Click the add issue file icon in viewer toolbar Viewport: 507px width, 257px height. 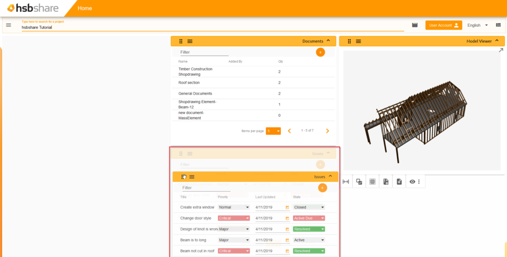tap(386, 182)
